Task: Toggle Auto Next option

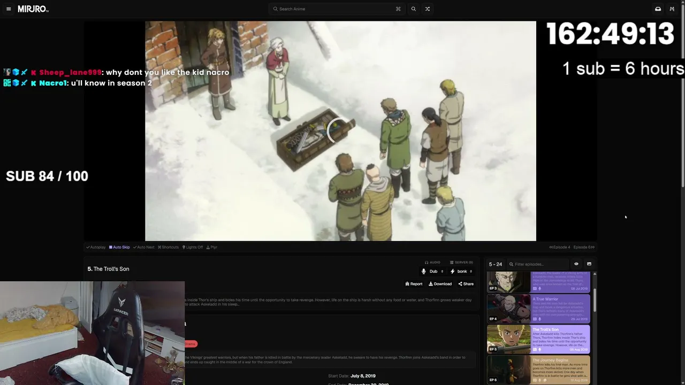Action: pos(144,247)
